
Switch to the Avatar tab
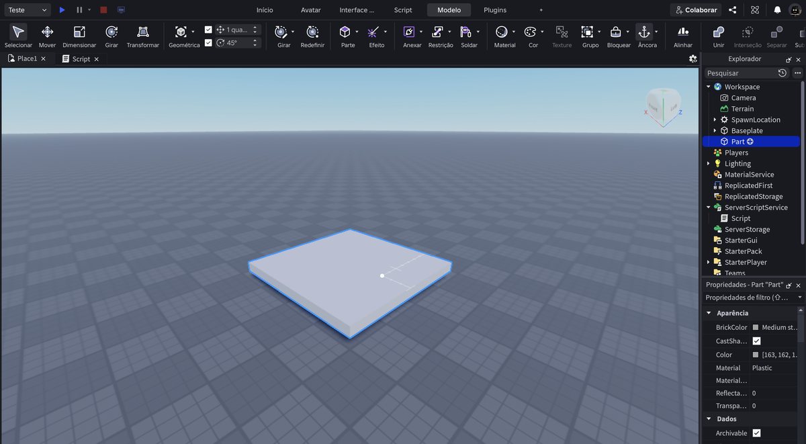[310, 10]
